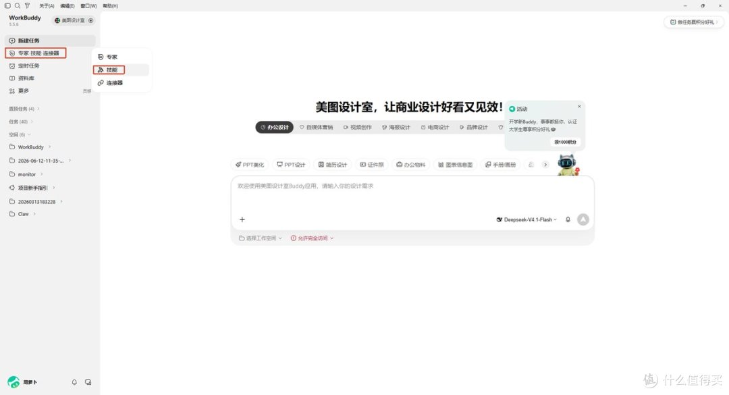Open the 允许完全访问 permission dropdown
729x395 pixels.
pos(312,238)
